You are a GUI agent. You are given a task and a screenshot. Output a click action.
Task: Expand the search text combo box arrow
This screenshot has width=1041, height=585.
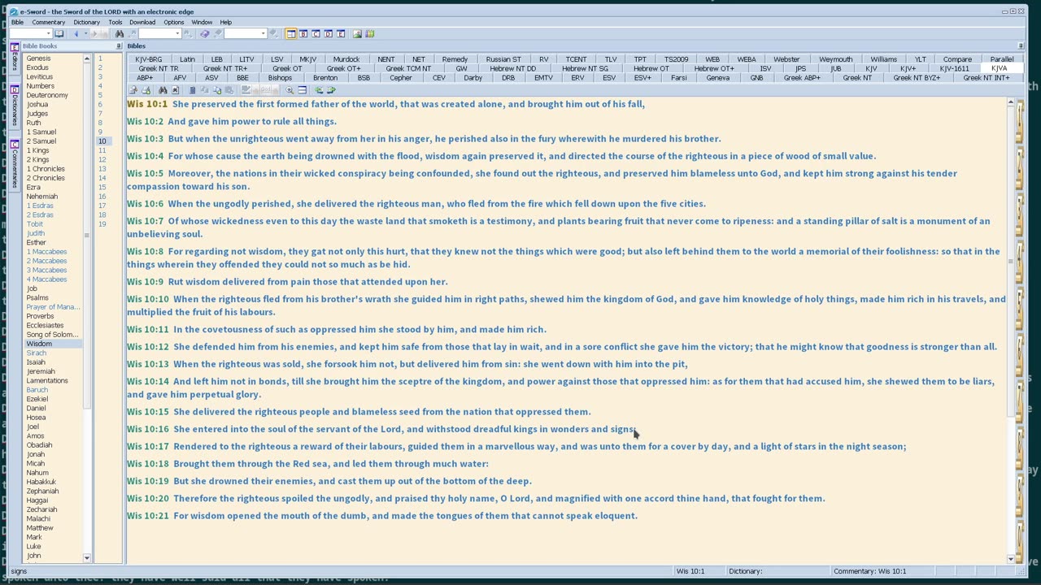(x=178, y=33)
